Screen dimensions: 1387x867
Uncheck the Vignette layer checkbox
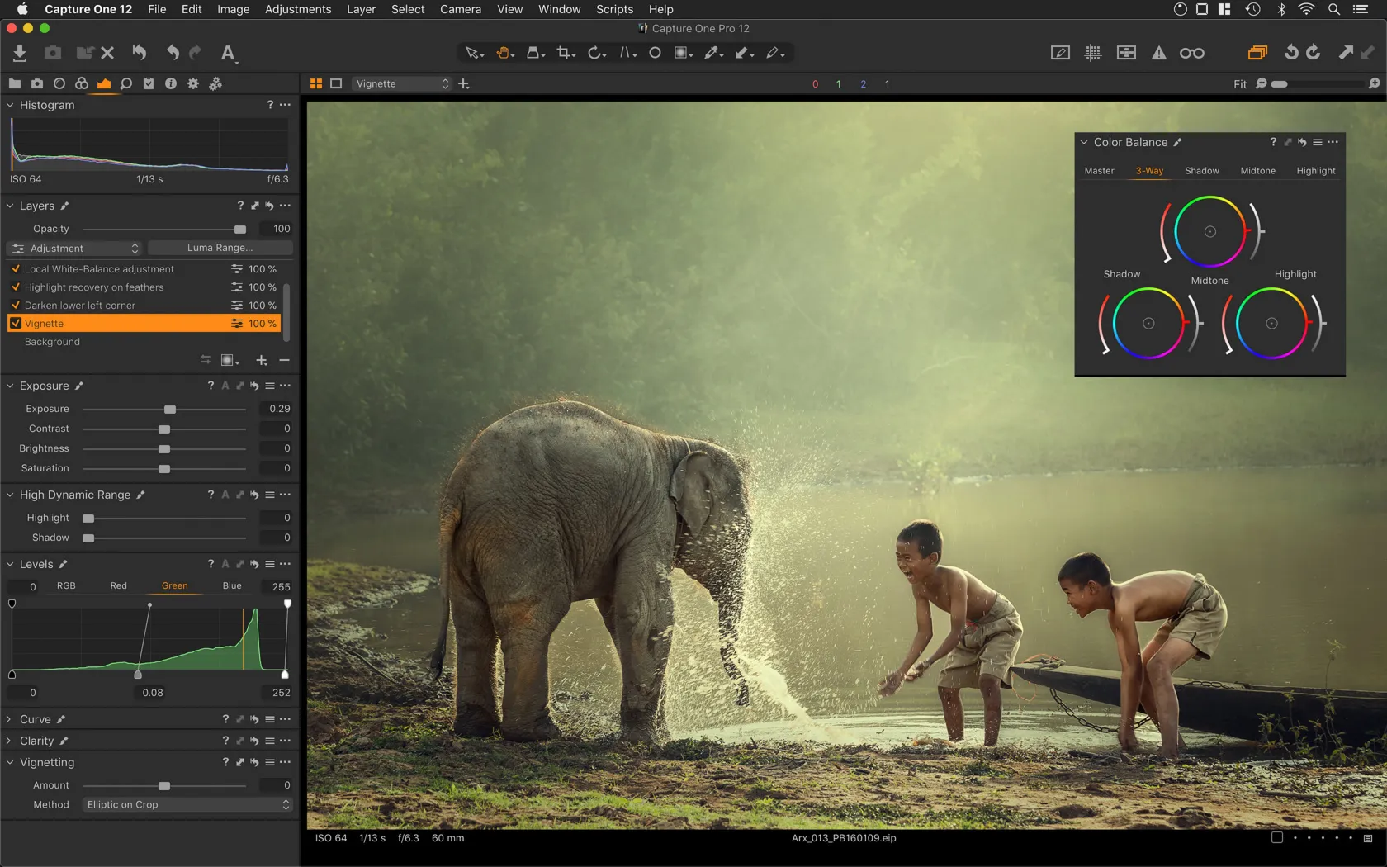pyautogui.click(x=16, y=324)
